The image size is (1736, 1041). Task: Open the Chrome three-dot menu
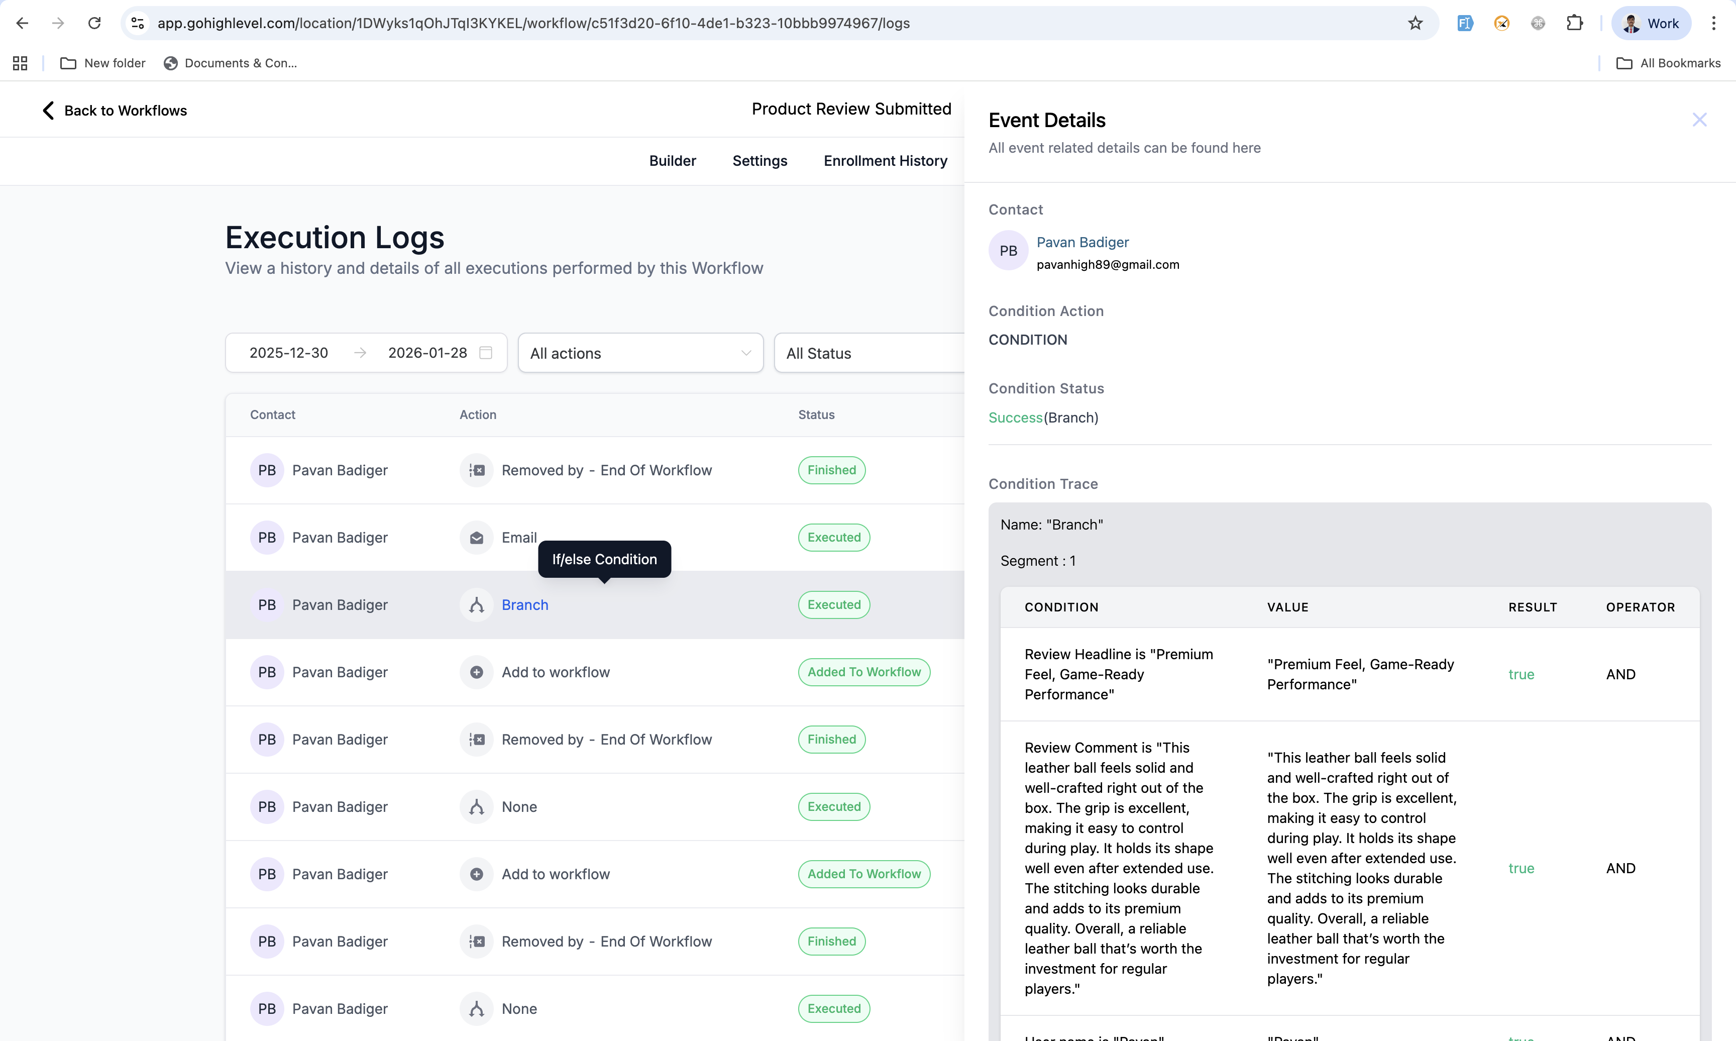[x=1713, y=23]
